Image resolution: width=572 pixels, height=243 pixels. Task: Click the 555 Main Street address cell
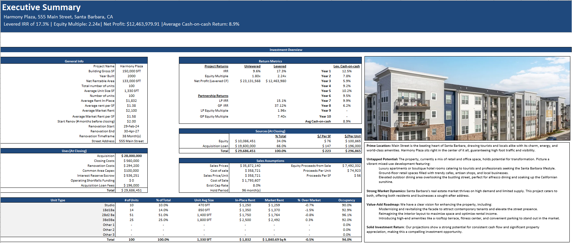click(x=131, y=141)
